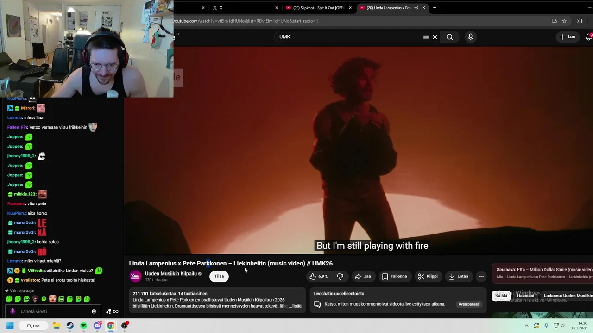The image size is (593, 333).
Task: Open Windows Start menu
Action: (x=10, y=326)
